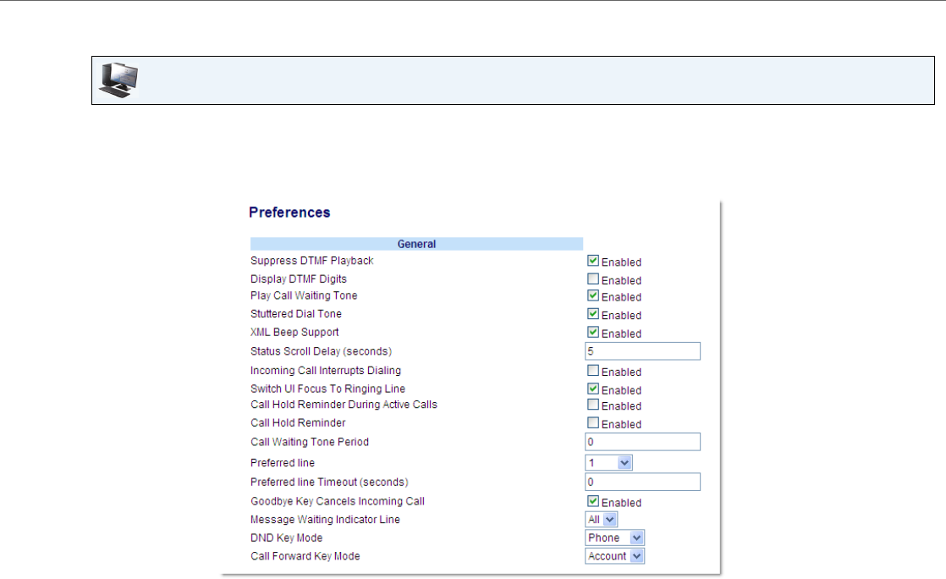The image size is (946, 579).
Task: Click the Preferences page heading
Action: point(289,212)
